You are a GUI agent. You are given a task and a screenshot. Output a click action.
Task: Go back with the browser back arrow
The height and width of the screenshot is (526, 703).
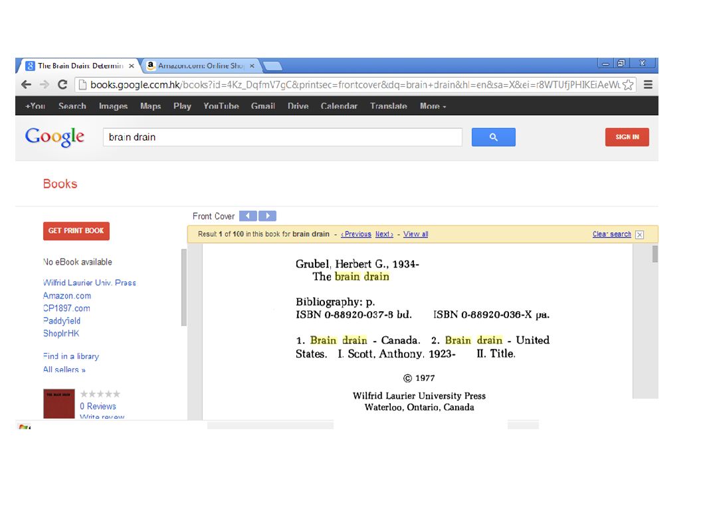tap(27, 85)
